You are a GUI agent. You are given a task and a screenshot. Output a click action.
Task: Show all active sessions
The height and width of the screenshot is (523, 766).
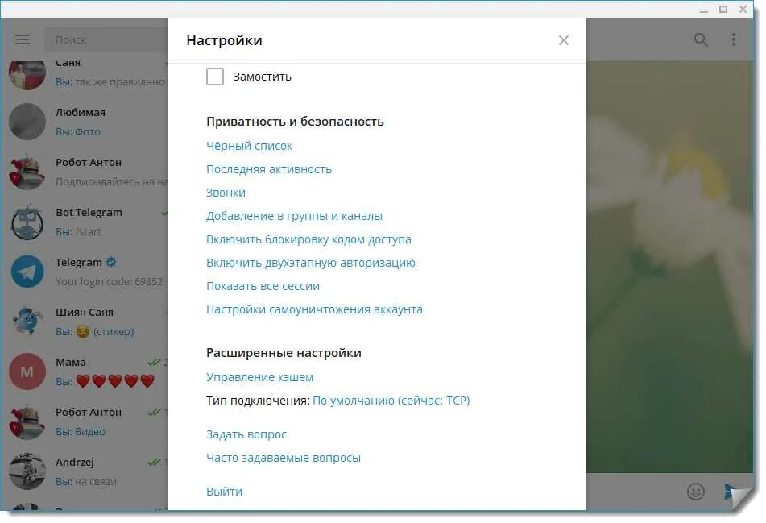pyautogui.click(x=263, y=285)
